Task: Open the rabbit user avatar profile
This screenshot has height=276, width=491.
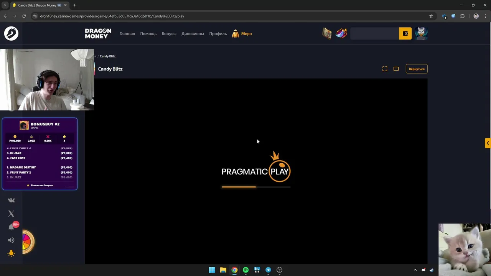Action: [421, 33]
